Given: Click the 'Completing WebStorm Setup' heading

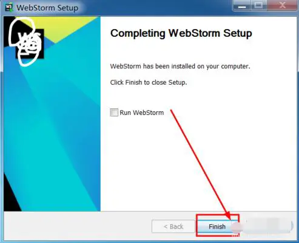Looking at the screenshot, I should point(181,33).
